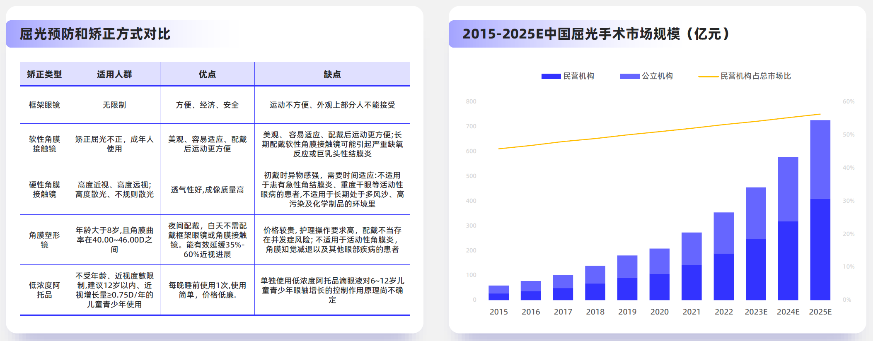Click the 民营机构占总市场比 legend label
This screenshot has height=341, width=873.
click(x=756, y=76)
